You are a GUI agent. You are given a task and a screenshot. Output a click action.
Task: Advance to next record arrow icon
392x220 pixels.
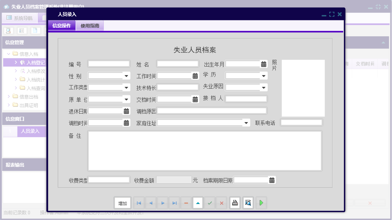(163, 203)
